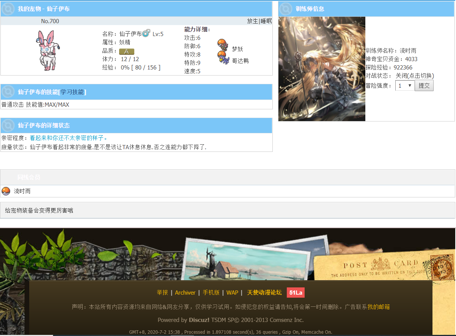Click the gender symbol next to 仙子伊布 name
This screenshot has width=456, height=336.
coord(146,33)
